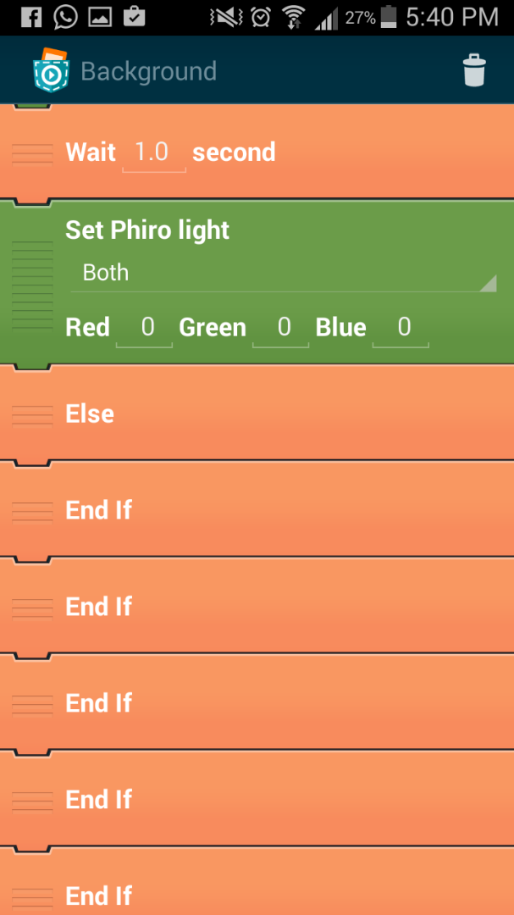The width and height of the screenshot is (514, 915).
Task: Edit the 1.0 value in the Wait brick
Action: 154,152
